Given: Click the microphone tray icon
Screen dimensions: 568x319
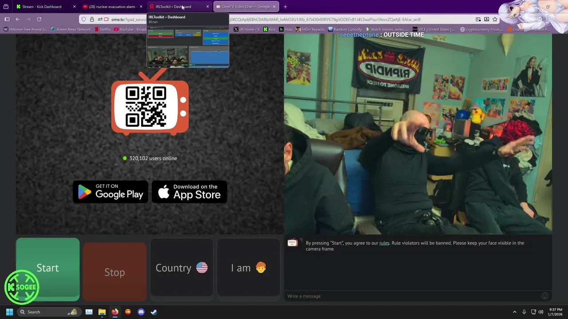Looking at the screenshot, I should pyautogui.click(x=524, y=312).
